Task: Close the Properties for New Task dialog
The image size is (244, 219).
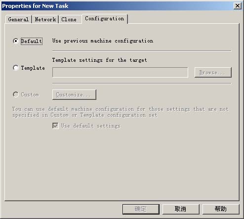Action: pos(238,6)
